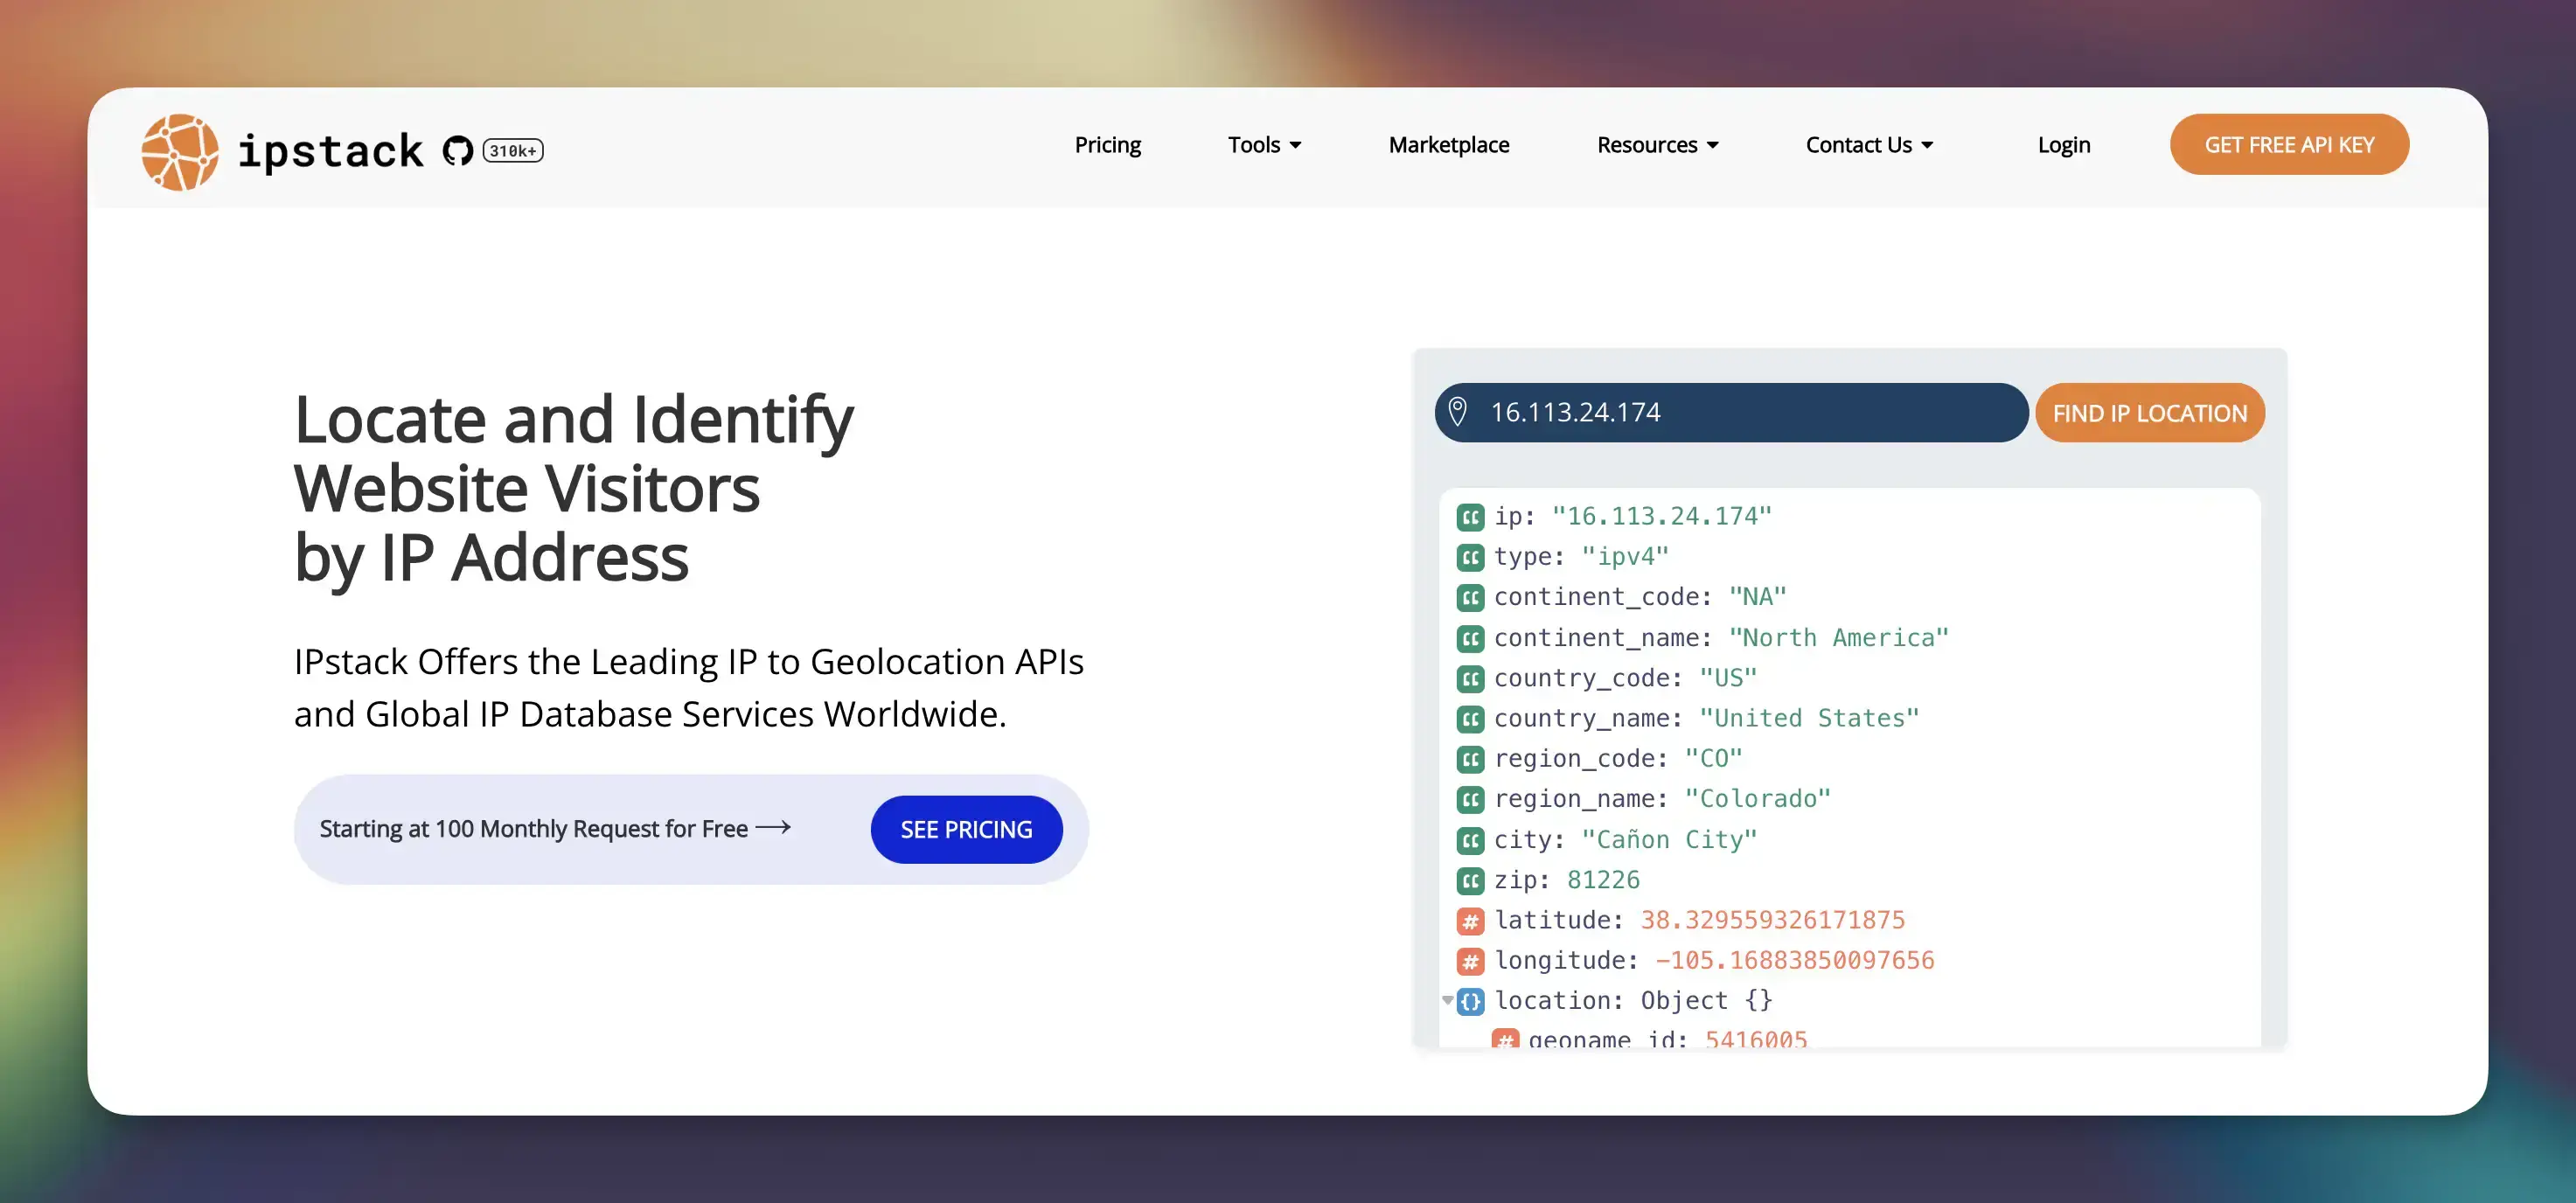2576x1203 pixels.
Task: Click FIND IP LOCATION button
Action: [x=2149, y=413]
